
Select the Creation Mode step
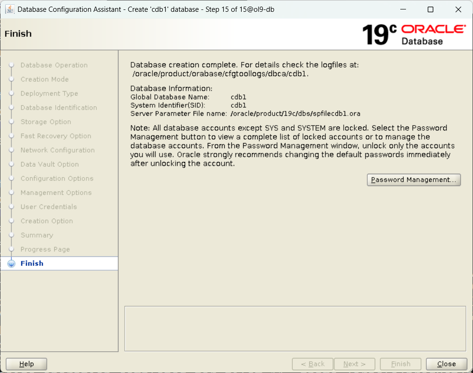coord(45,79)
